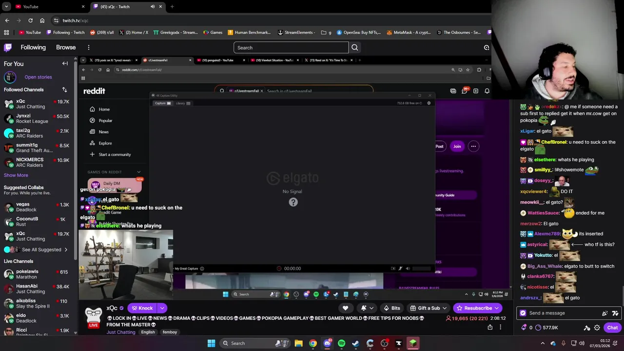Viewport: 624px width, 351px height.
Task: Open the site information icon in address bar
Action: (x=56, y=20)
